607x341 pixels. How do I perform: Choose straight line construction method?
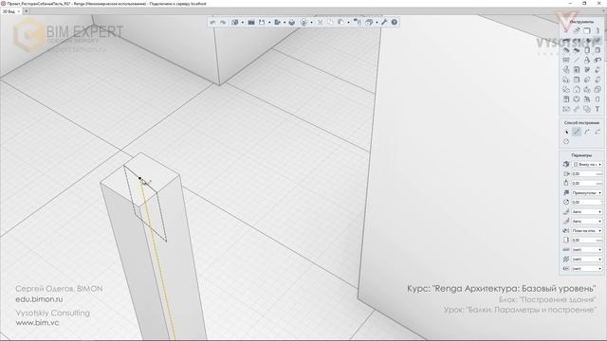[x=577, y=132]
